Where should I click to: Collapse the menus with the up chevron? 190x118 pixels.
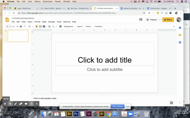click(174, 27)
